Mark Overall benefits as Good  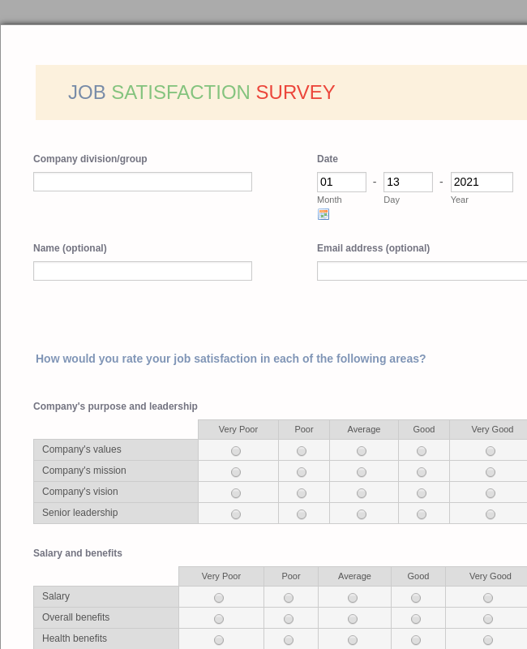pyautogui.click(x=415, y=618)
